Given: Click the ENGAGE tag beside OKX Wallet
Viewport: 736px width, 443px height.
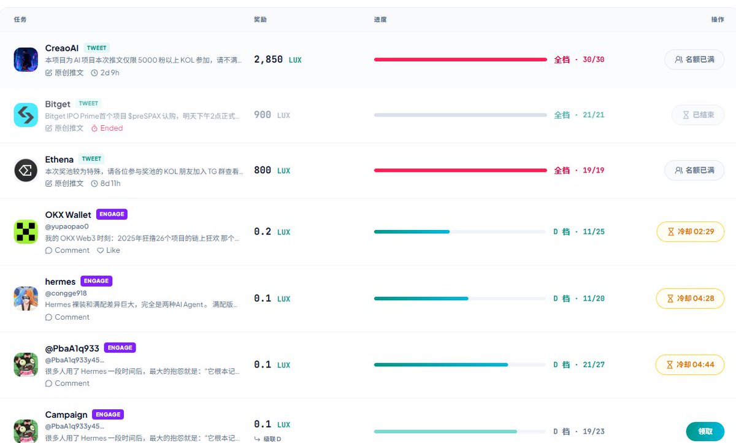Looking at the screenshot, I should [112, 214].
